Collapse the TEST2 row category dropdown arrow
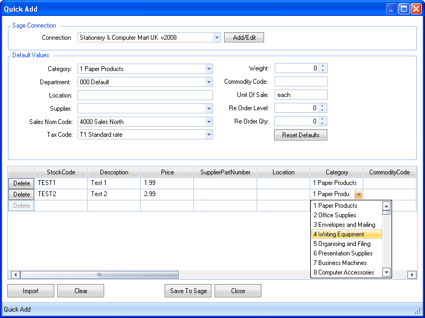 pyautogui.click(x=359, y=194)
